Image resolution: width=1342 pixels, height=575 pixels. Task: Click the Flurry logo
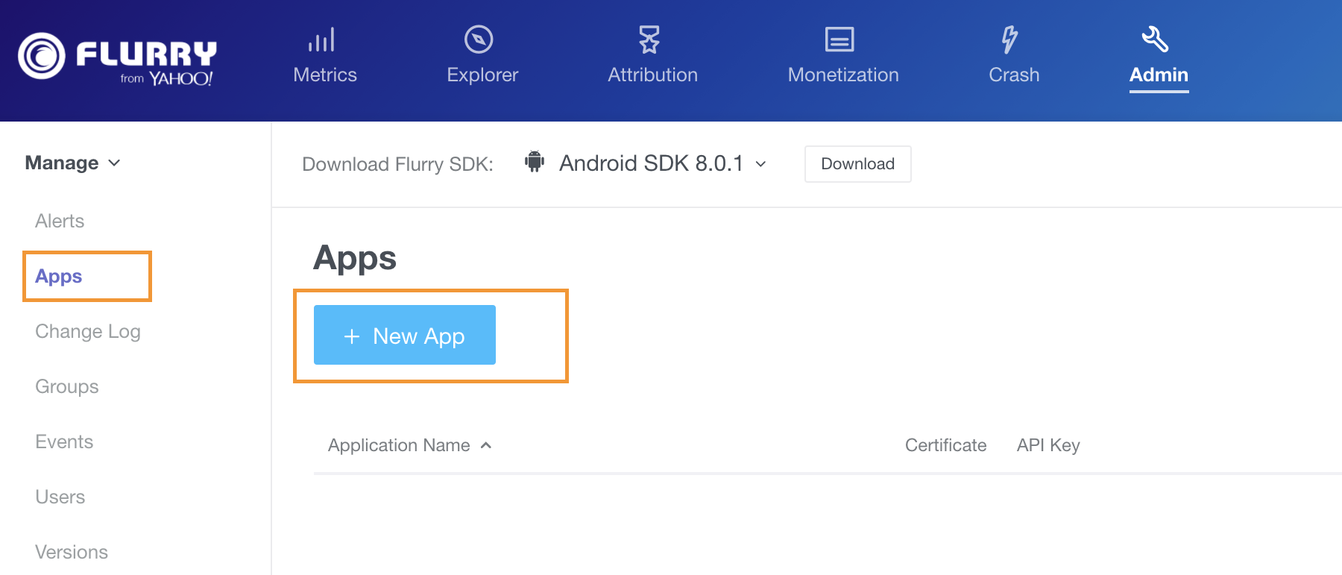point(117,58)
